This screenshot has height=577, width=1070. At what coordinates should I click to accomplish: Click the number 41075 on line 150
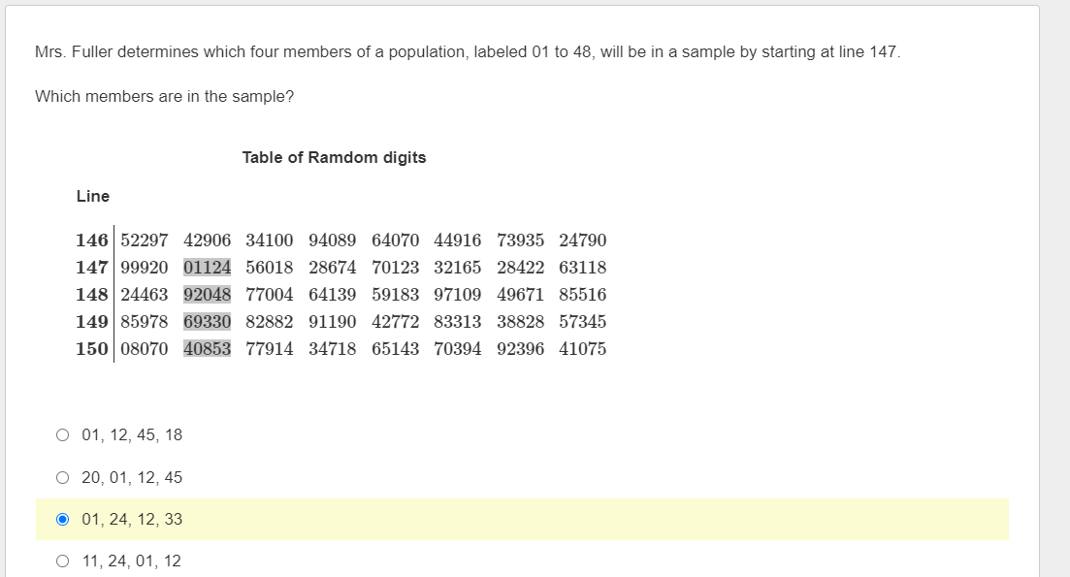583,349
